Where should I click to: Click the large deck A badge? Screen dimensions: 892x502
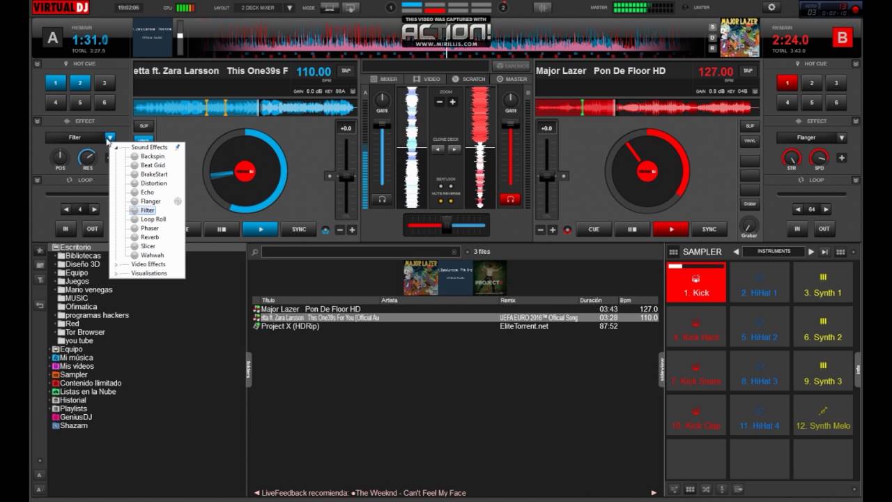tap(52, 38)
